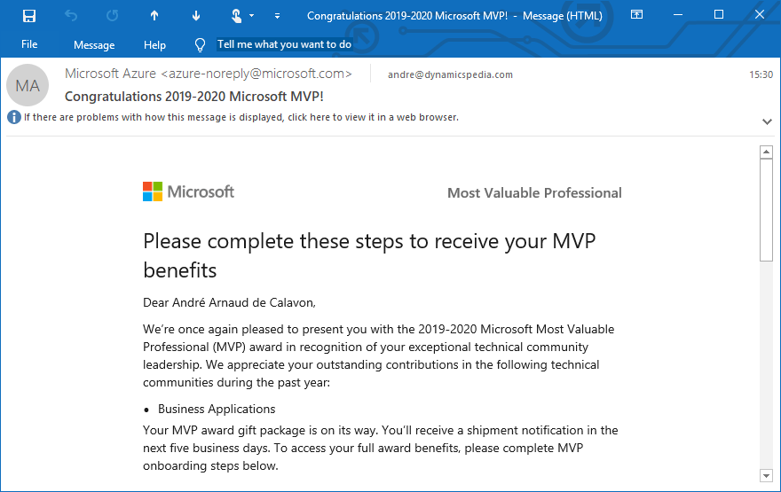Open the Message ribbon tab
The width and height of the screenshot is (781, 492).
pyautogui.click(x=94, y=45)
